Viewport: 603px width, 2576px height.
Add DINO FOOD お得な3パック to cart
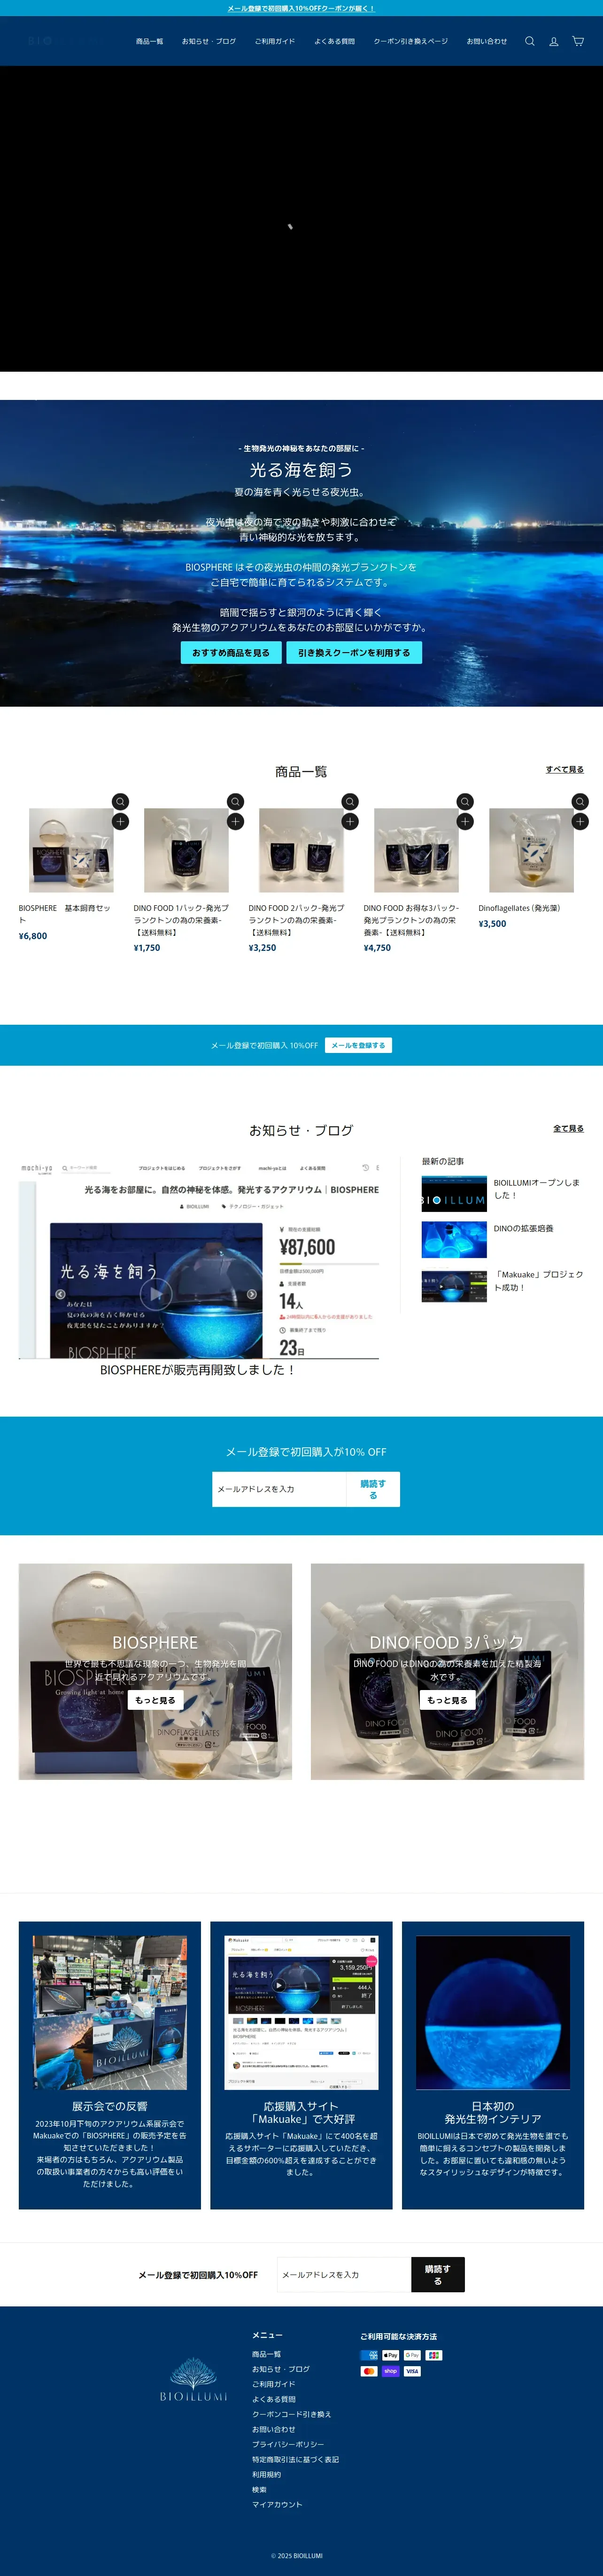click(x=465, y=821)
